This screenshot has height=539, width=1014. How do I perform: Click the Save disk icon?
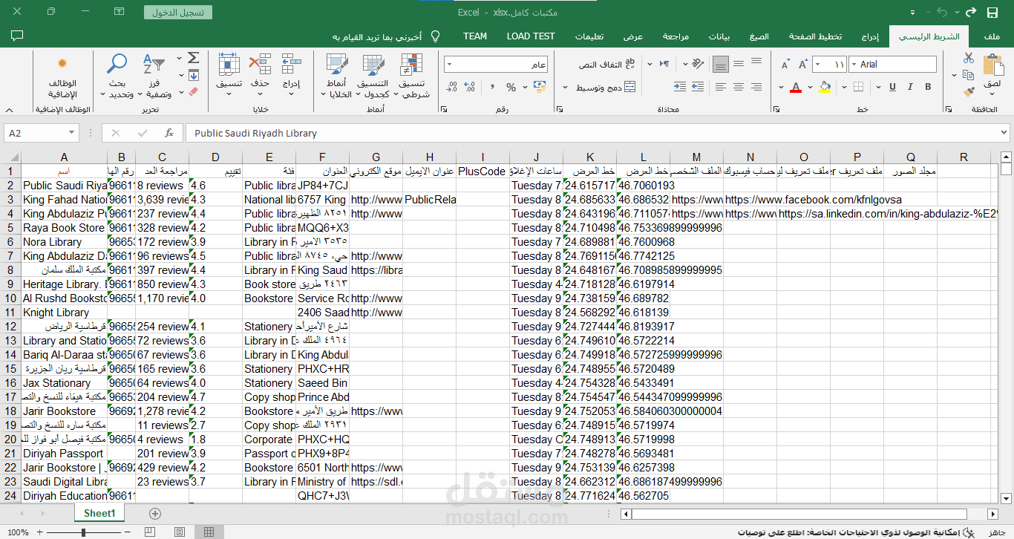tap(992, 13)
